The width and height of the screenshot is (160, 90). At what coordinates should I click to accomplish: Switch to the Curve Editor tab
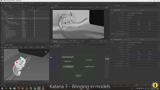coord(16,5)
